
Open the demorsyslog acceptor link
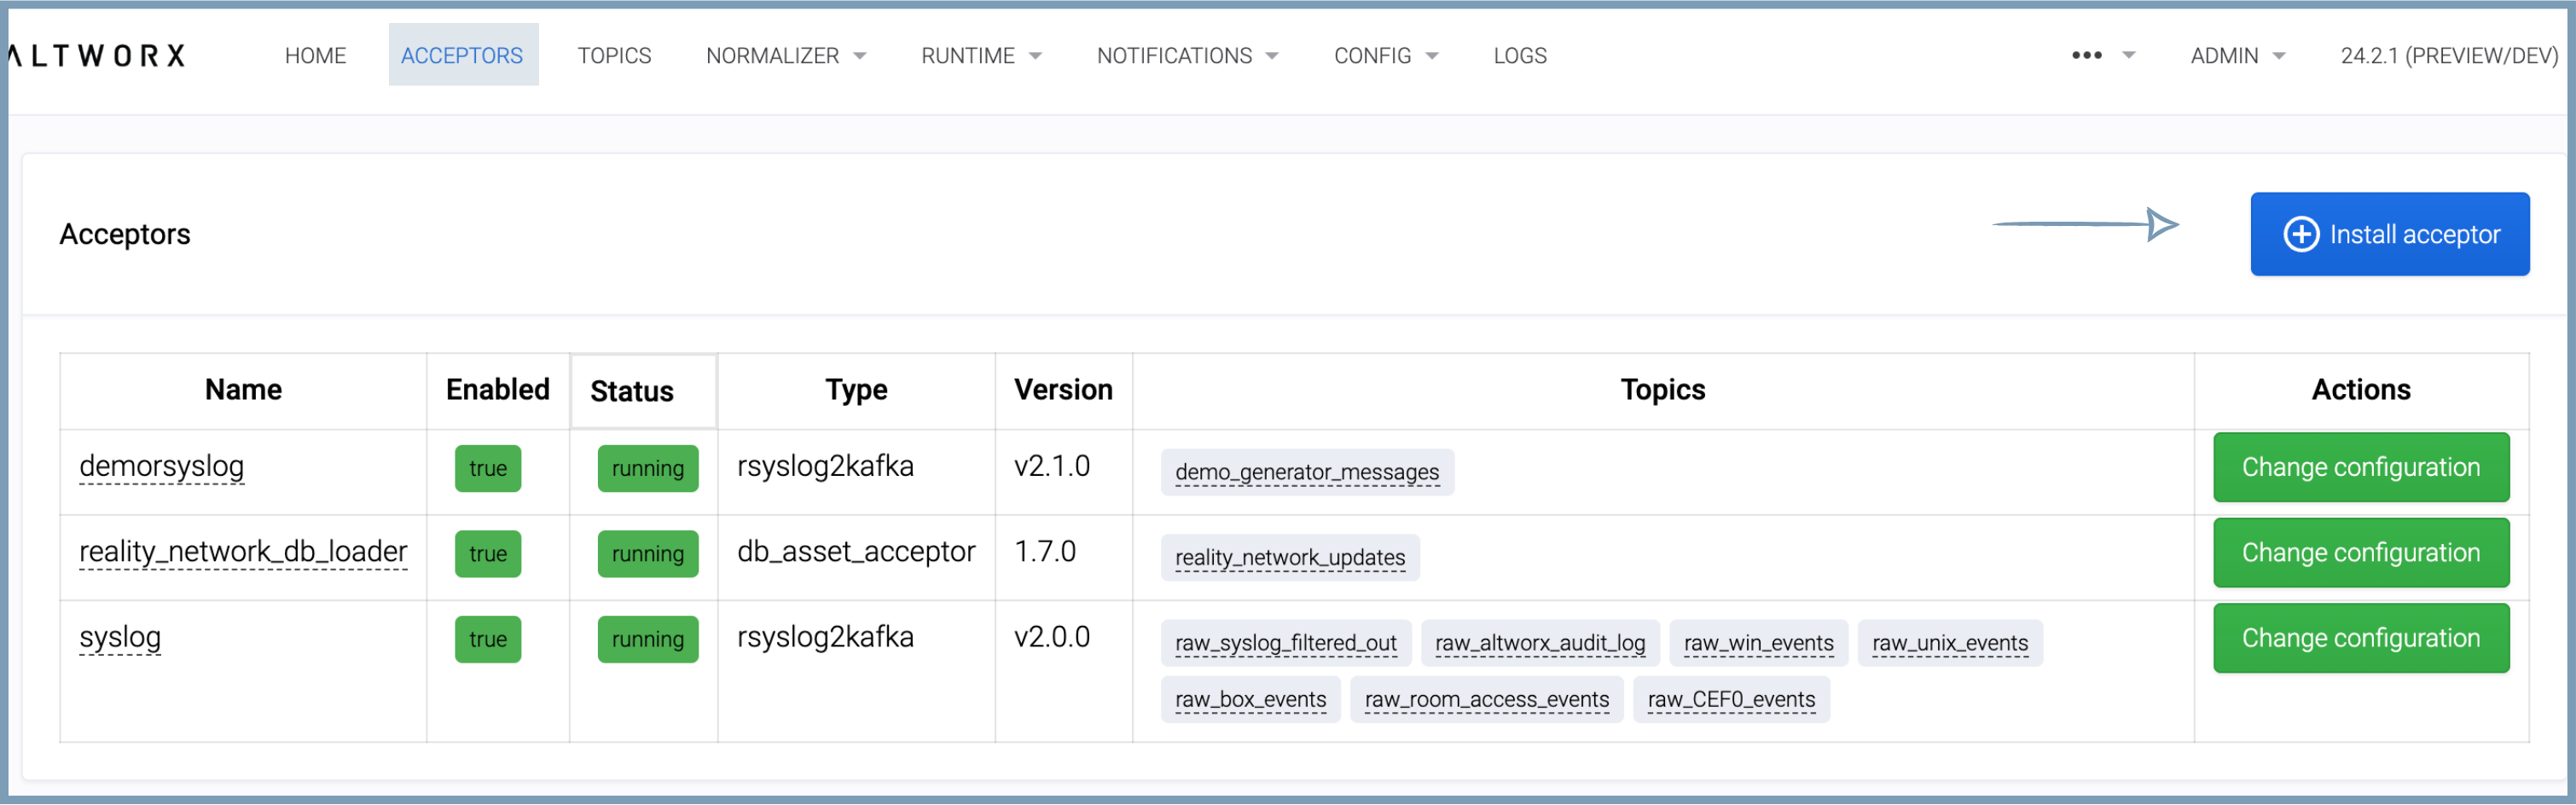tap(161, 467)
